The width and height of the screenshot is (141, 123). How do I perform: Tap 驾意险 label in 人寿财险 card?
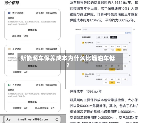(x=12, y=90)
